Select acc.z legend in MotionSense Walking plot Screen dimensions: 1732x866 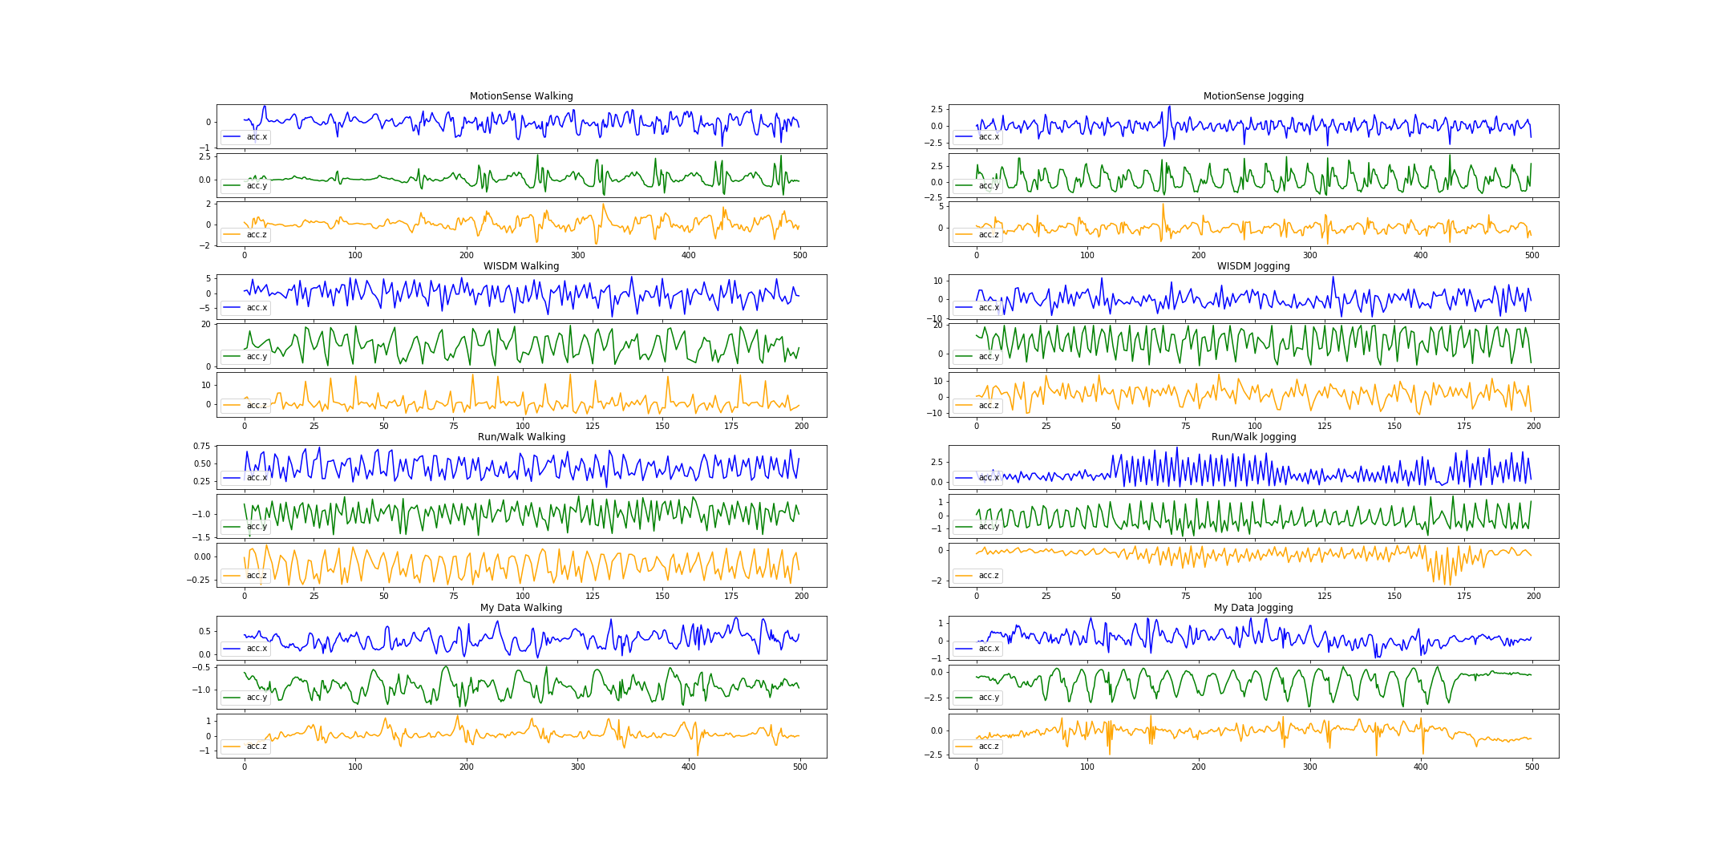pyautogui.click(x=245, y=235)
